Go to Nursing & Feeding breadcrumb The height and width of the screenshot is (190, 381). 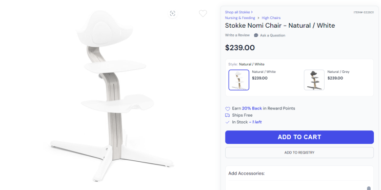point(240,18)
